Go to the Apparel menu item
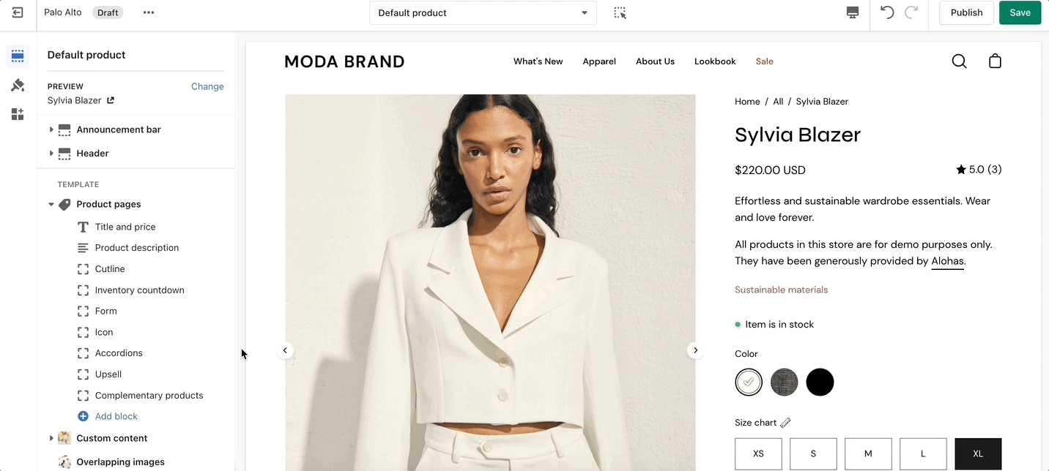 point(599,61)
